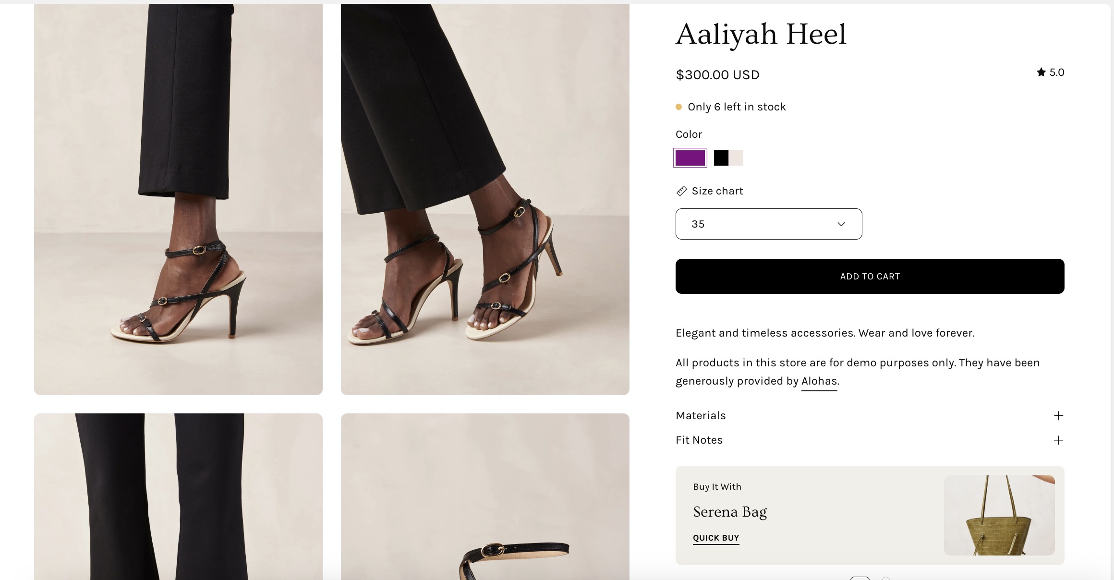Open the bottom-left black trousers photo
Image resolution: width=1114 pixels, height=580 pixels.
pyautogui.click(x=178, y=496)
